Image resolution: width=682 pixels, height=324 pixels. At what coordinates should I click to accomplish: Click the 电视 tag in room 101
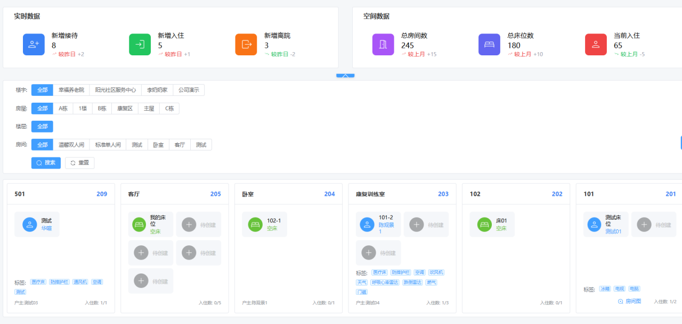click(x=620, y=289)
